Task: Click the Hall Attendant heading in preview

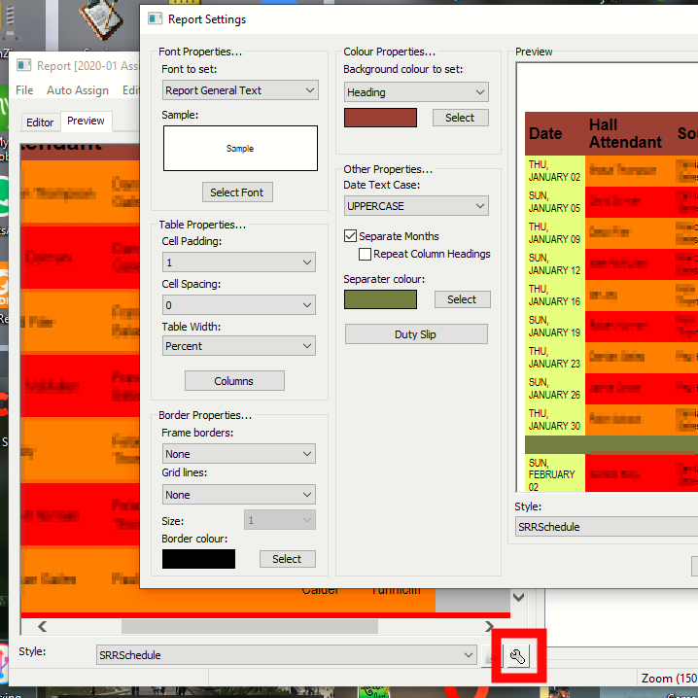Action: (625, 133)
